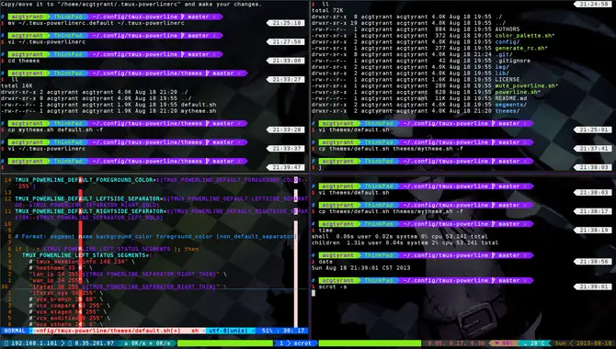This screenshot has width=616, height=349.
Task: Select the tmux window tab '1 scrot'
Action: (295, 343)
